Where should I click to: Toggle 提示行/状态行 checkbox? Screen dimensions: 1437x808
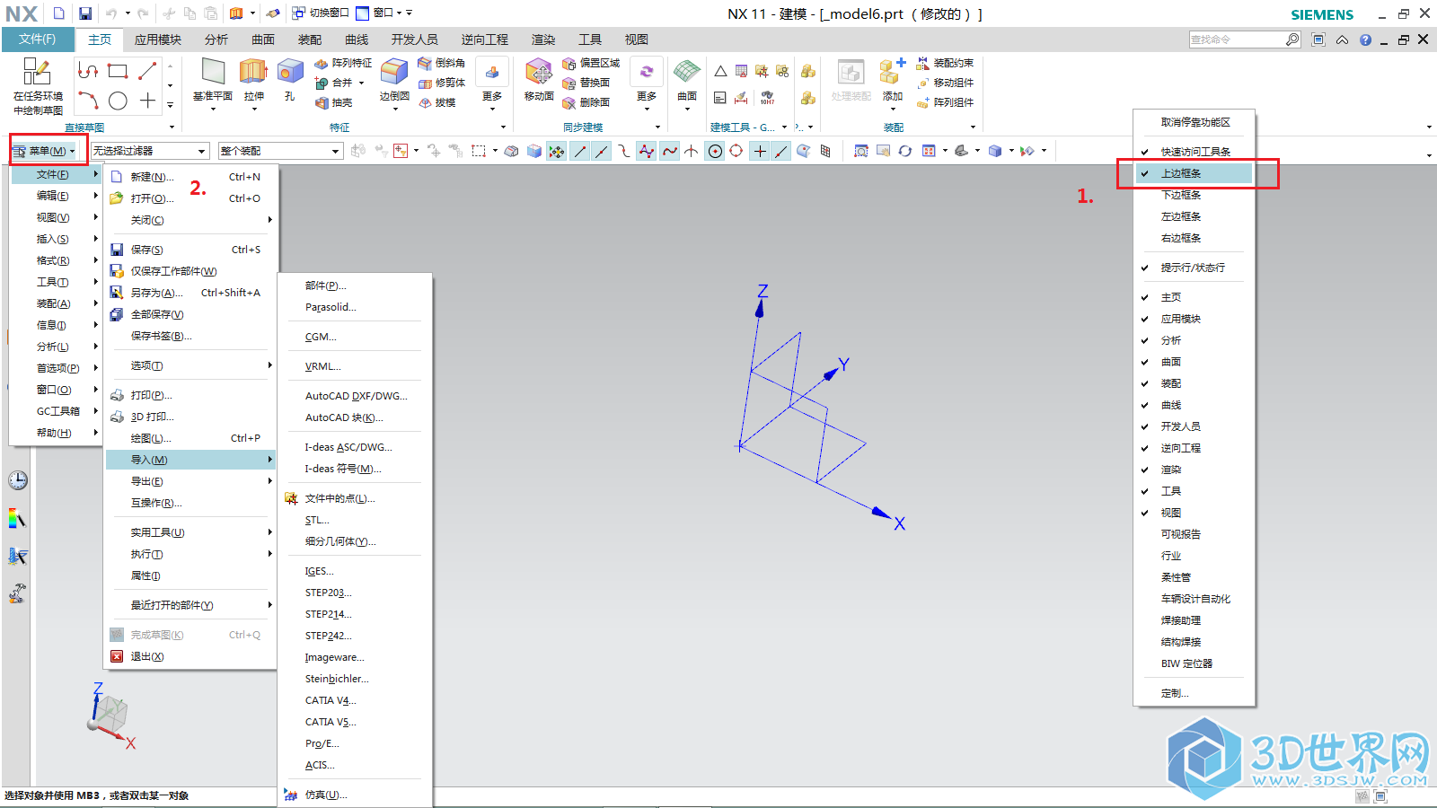1194,268
